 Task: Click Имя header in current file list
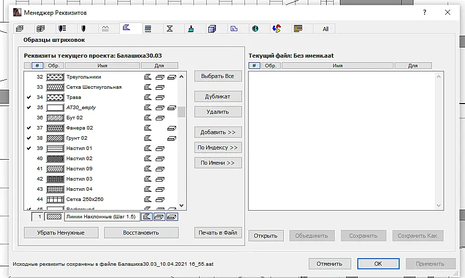[x=337, y=65]
